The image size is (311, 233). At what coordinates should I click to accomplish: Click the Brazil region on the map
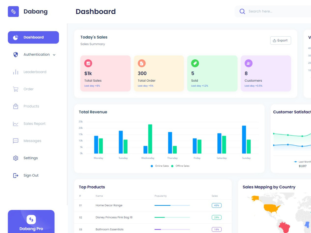click(284, 228)
